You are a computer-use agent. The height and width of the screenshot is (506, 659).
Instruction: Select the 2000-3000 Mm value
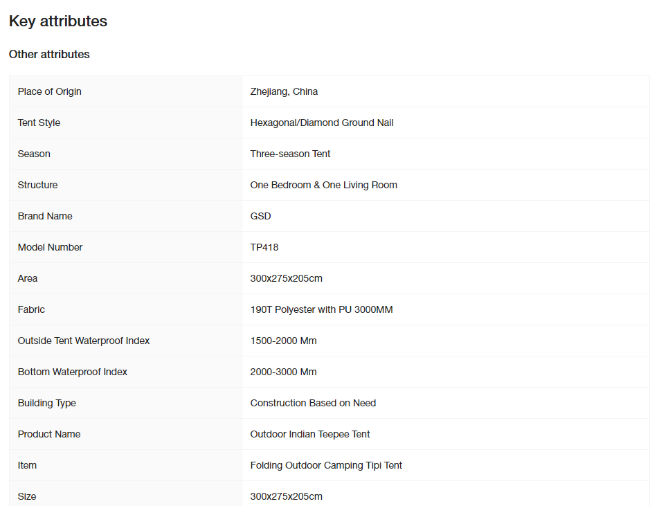coord(283,372)
